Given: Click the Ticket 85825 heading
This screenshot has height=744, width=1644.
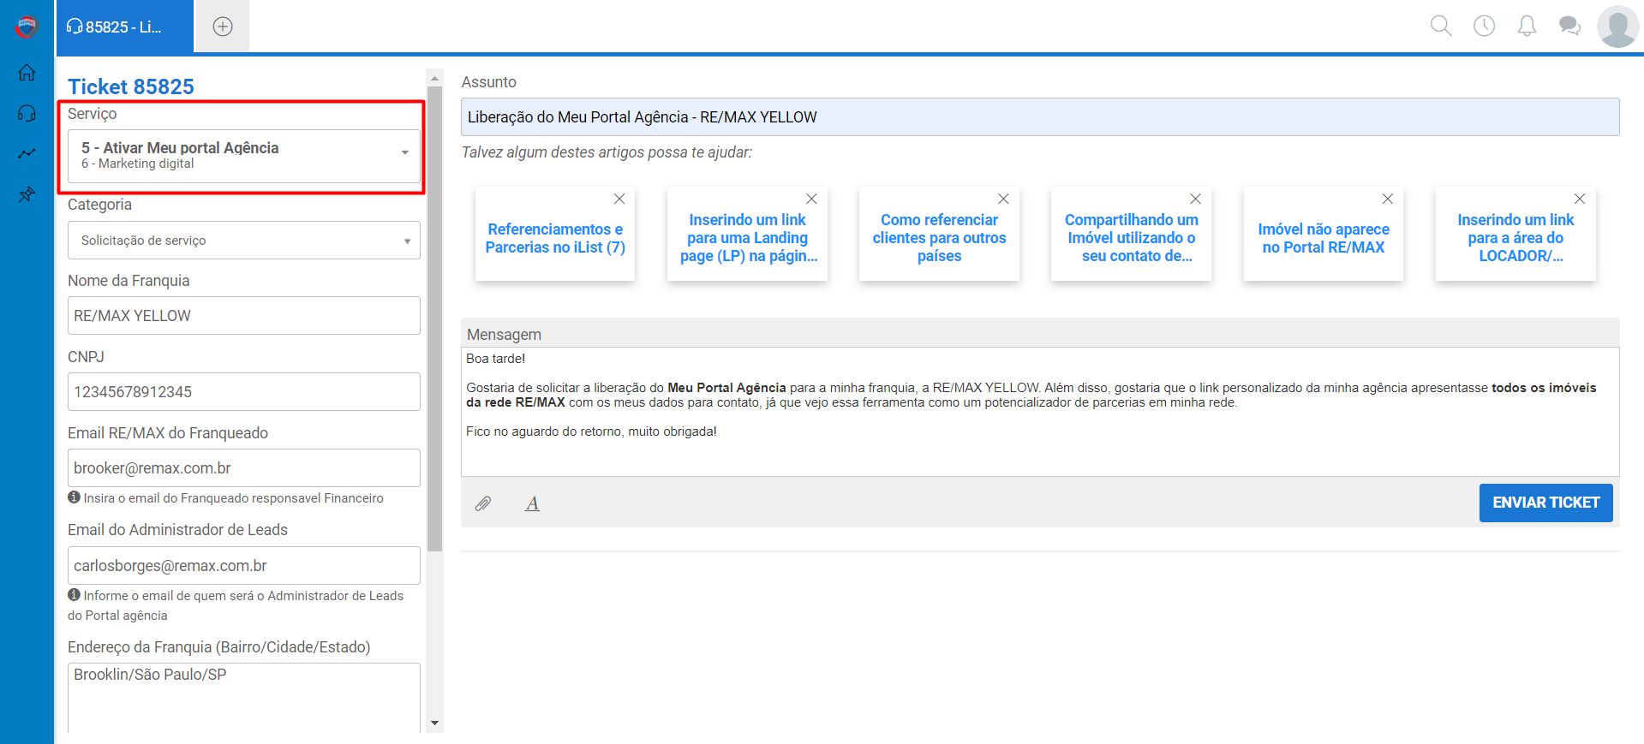Looking at the screenshot, I should point(131,86).
